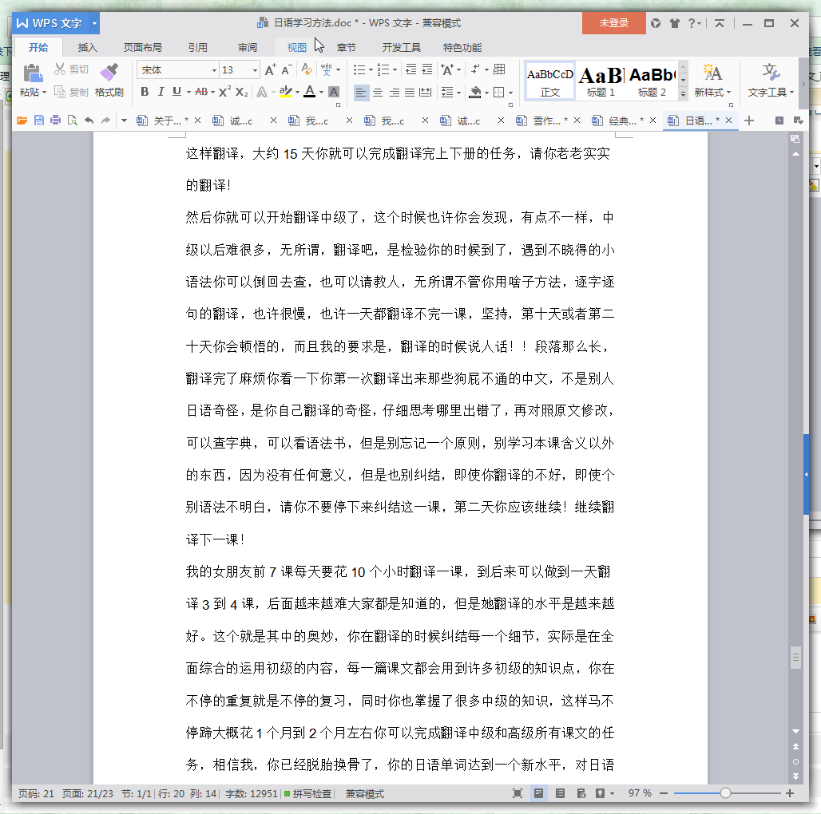Open the WPS 文字 application menu arrow
Image resolution: width=821 pixels, height=814 pixels.
[x=94, y=23]
